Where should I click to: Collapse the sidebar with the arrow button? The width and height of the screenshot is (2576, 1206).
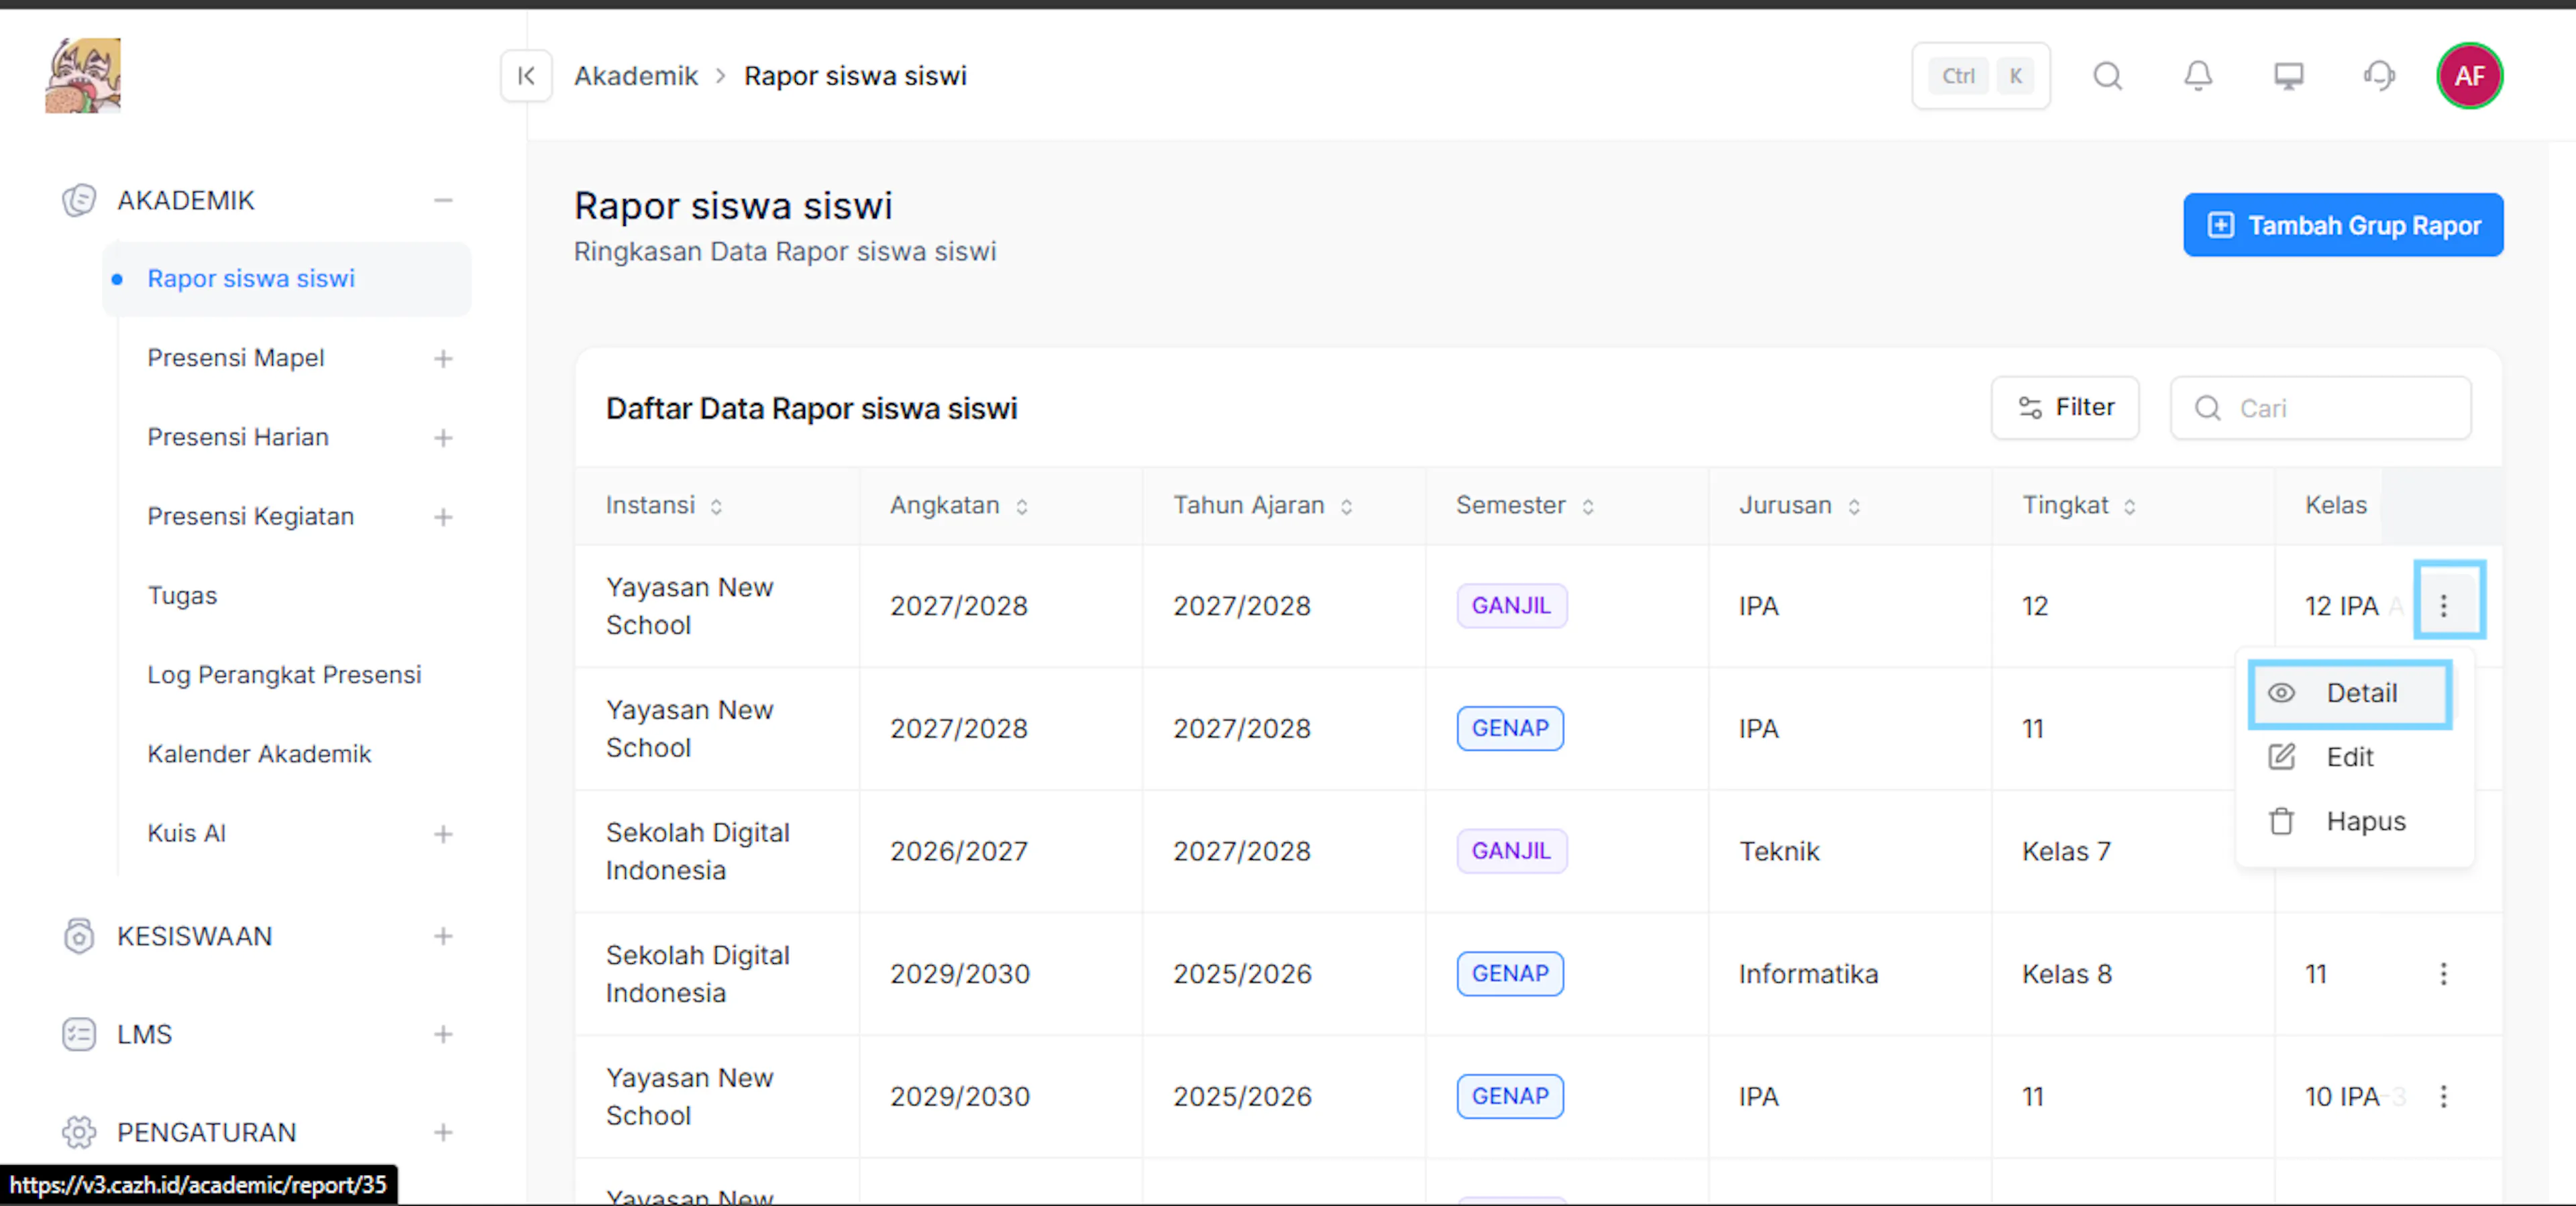point(526,76)
